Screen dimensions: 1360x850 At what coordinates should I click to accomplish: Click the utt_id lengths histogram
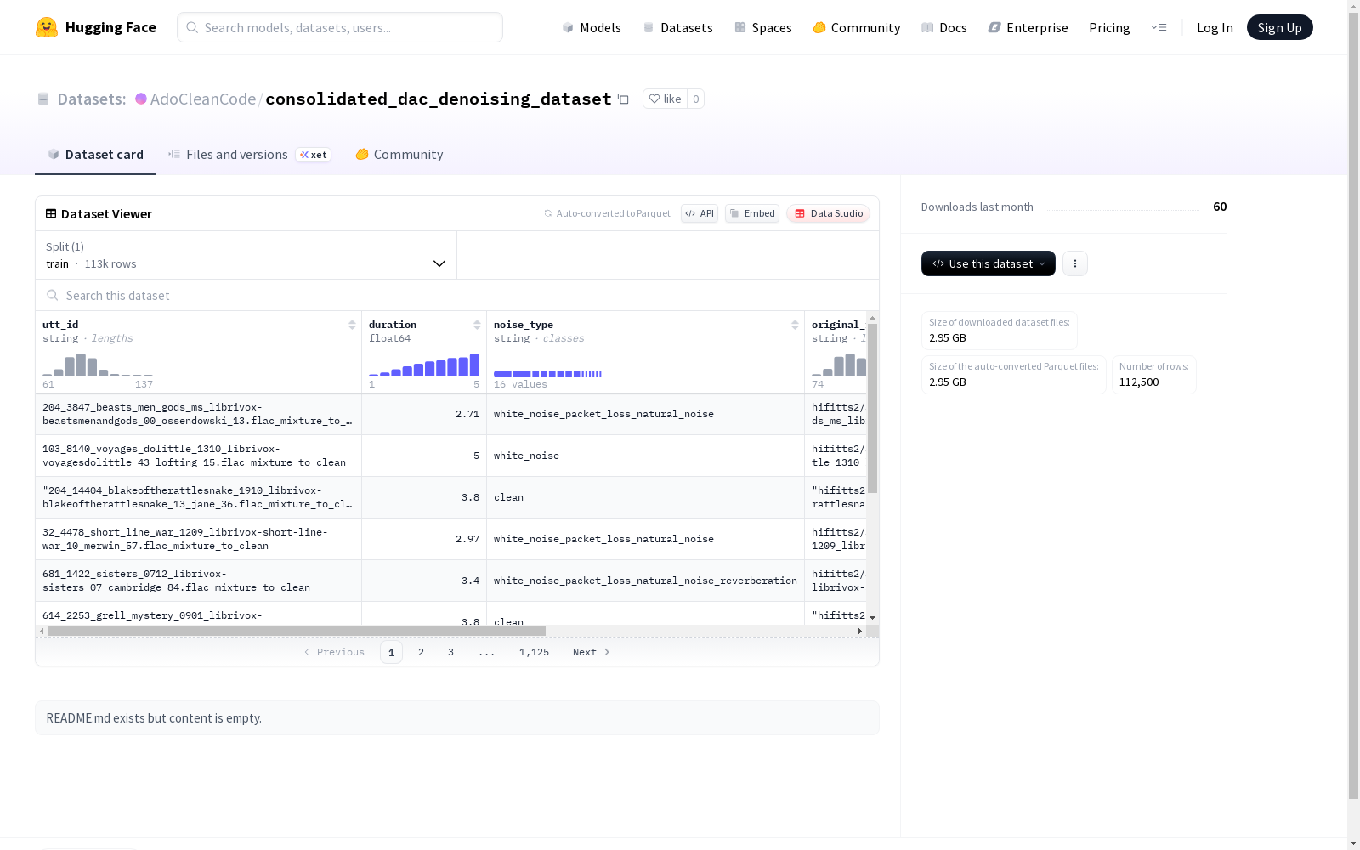pos(98,365)
